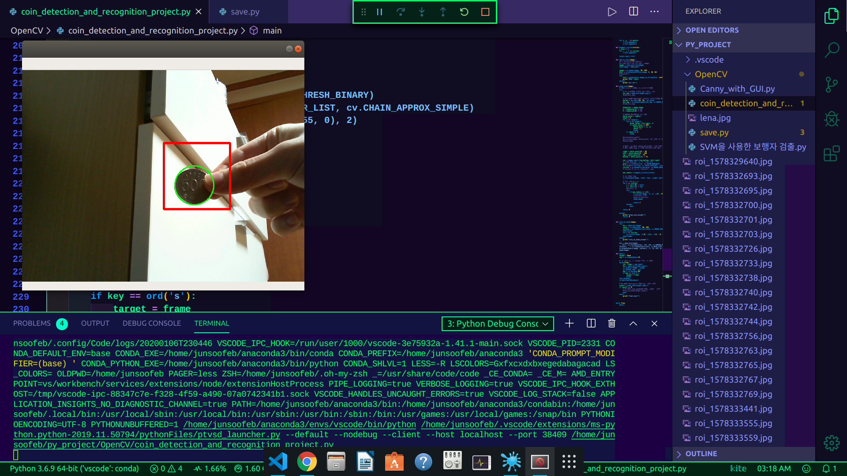Open the Python Debug Console dropdown
The width and height of the screenshot is (847, 476).
[497, 324]
